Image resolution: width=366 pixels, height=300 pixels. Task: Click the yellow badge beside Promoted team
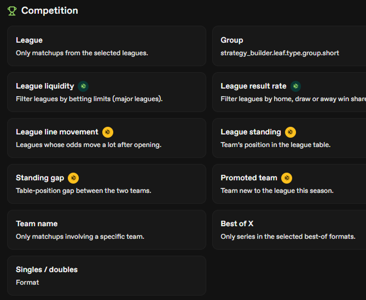coord(287,178)
